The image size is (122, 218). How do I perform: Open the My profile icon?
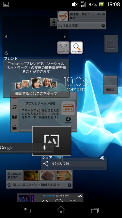(x=54, y=22)
